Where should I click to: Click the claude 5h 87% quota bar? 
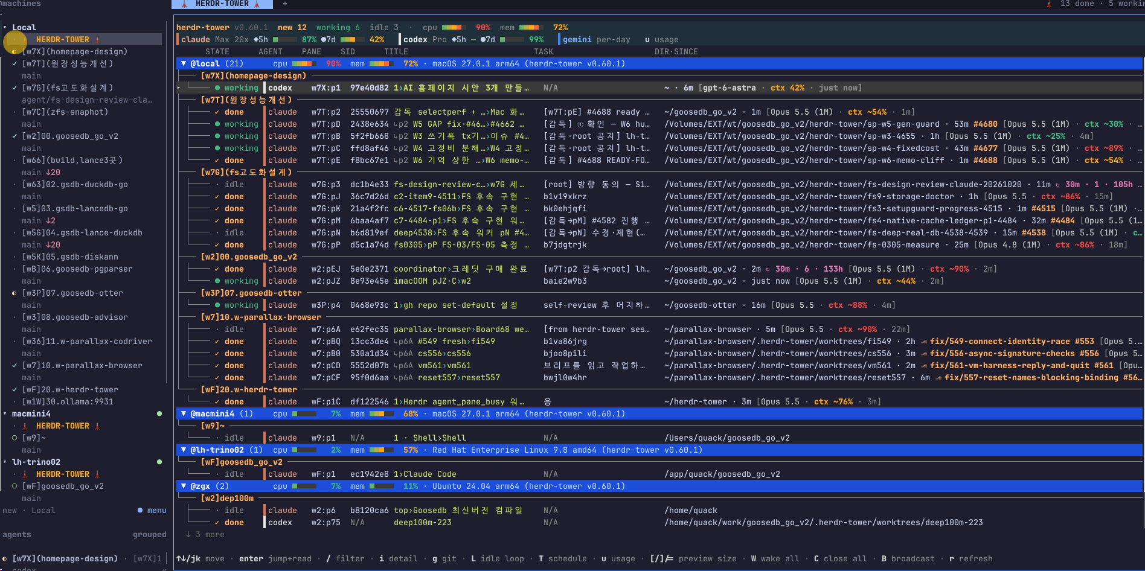click(x=285, y=40)
